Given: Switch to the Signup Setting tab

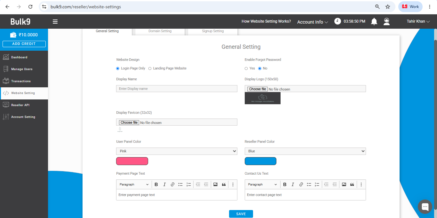Looking at the screenshot, I should 213,31.
